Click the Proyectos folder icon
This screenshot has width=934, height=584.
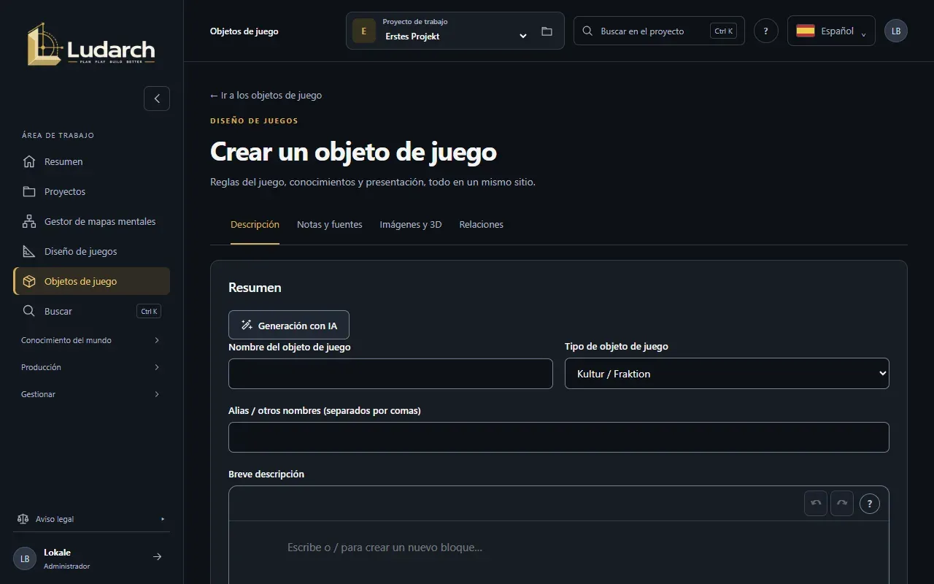click(29, 191)
